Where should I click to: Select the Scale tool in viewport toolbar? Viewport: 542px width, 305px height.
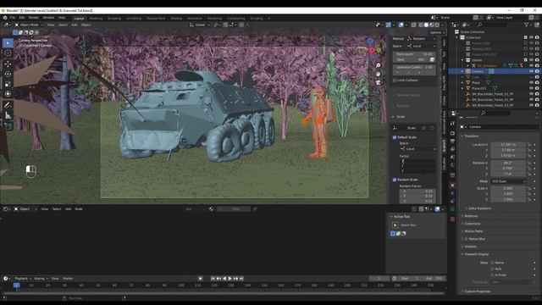8,84
